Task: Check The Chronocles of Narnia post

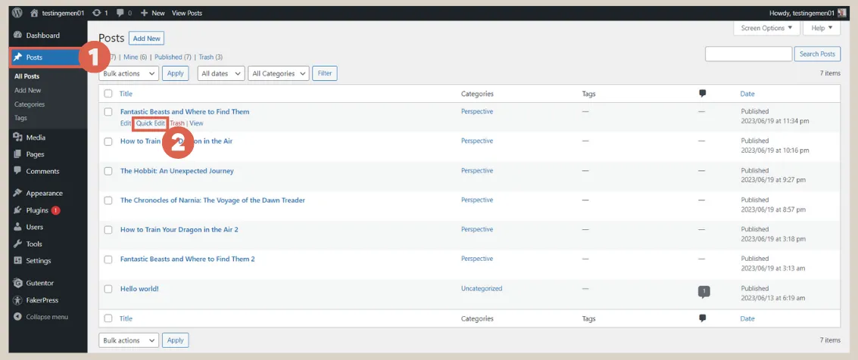Action: click(108, 200)
